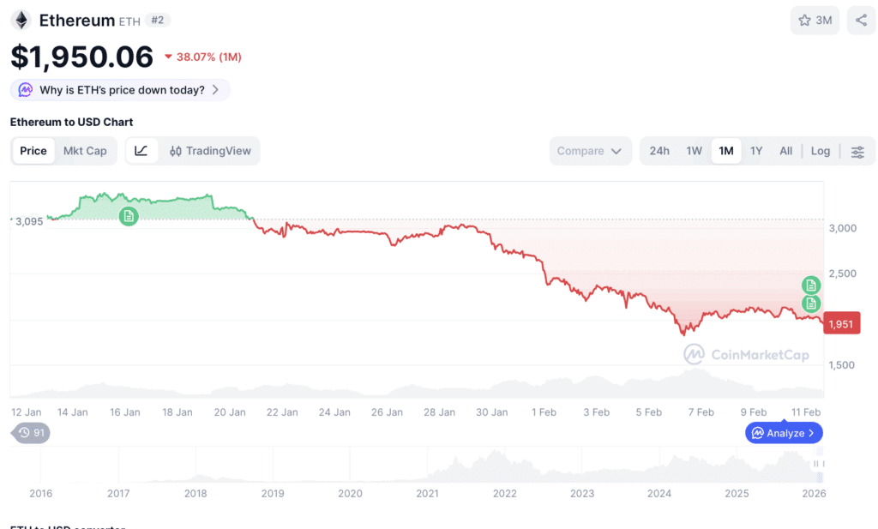Click the 3,095 opening price label

[x=28, y=221]
